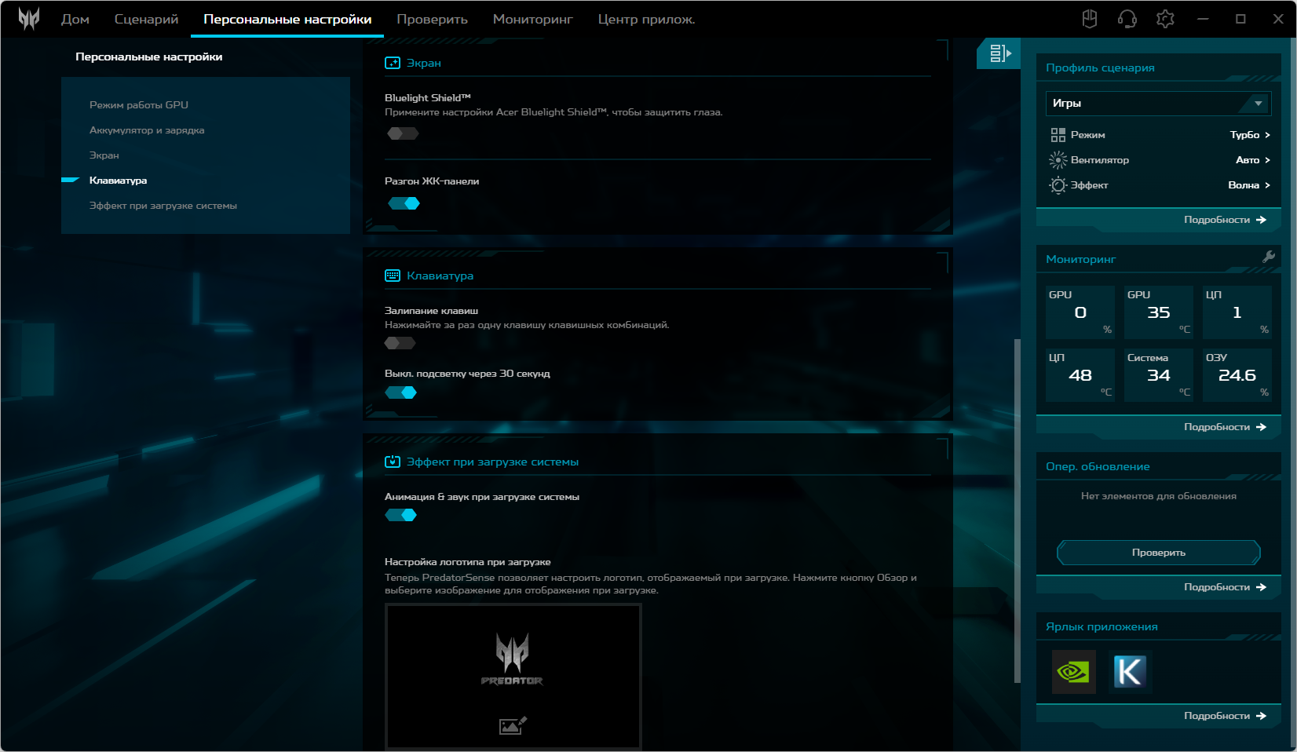Screen dimensions: 1297x752
Task: Switch to the Сценарий tab
Action: (146, 19)
